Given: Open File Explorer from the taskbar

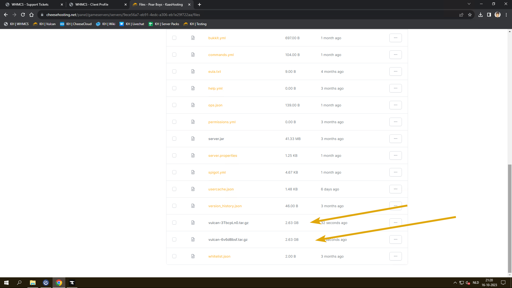Looking at the screenshot, I should 33,283.
